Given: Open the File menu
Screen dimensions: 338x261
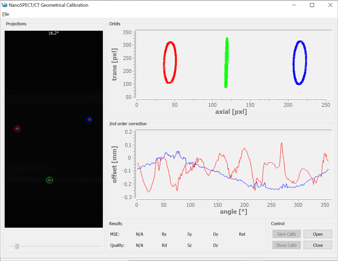Looking at the screenshot, I should pos(5,14).
